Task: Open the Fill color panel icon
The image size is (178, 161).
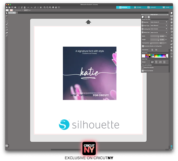Action: coord(171,22)
